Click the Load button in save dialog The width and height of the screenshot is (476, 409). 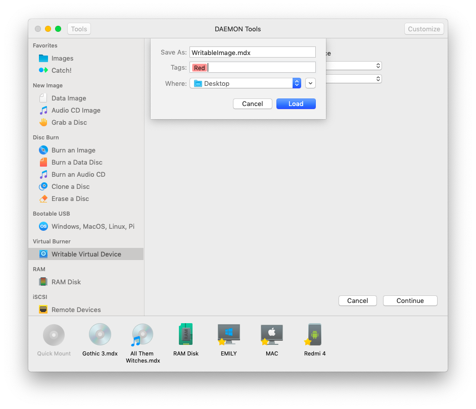296,104
